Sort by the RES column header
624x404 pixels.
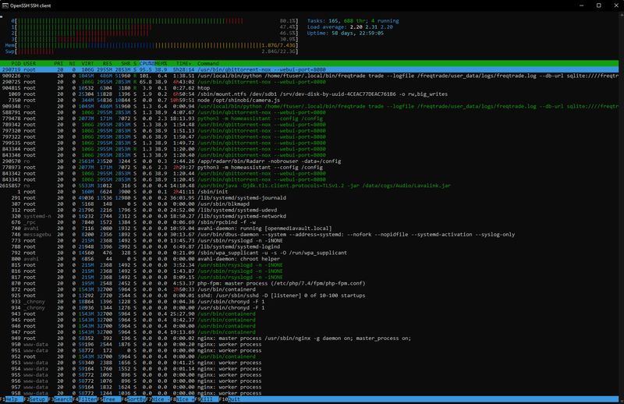pos(108,64)
